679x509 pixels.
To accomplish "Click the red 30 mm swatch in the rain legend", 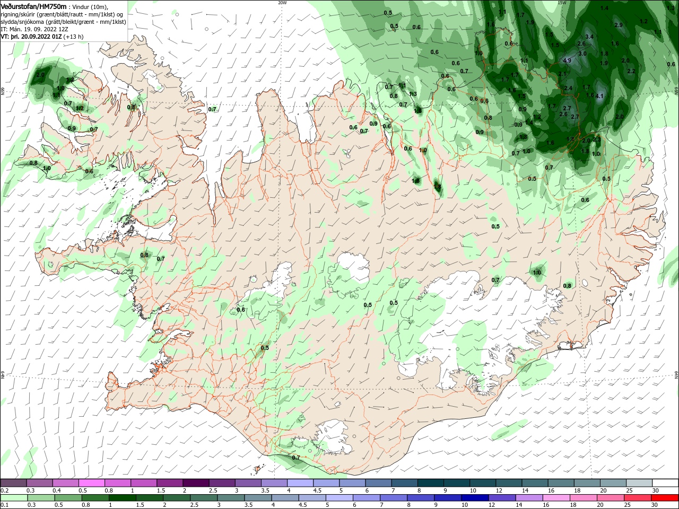I will coord(665,498).
